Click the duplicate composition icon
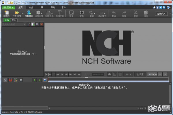Screen dimensions: 173x115 pos(37,24)
